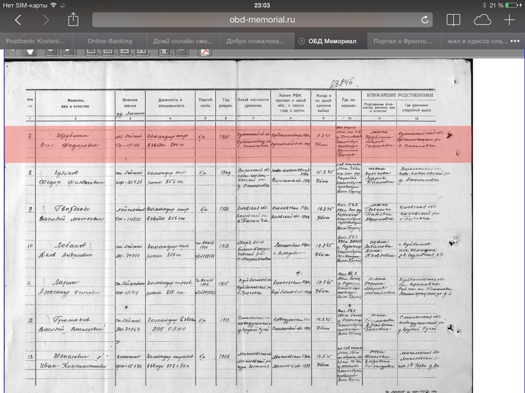Open iCloud Tabs cloud icon
525x393 pixels.
pos(482,20)
